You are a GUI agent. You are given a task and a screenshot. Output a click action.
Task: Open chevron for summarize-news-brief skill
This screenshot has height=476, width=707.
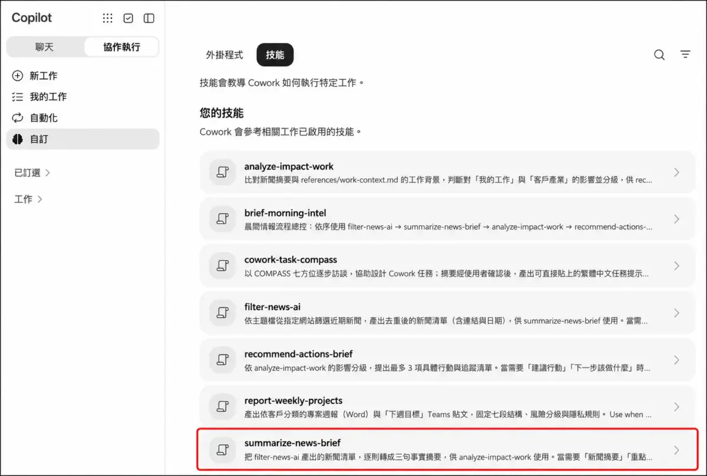pos(676,450)
